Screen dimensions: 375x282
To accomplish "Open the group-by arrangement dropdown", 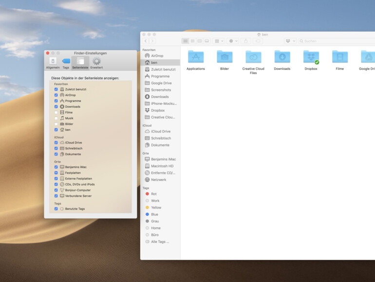I will [x=219, y=41].
